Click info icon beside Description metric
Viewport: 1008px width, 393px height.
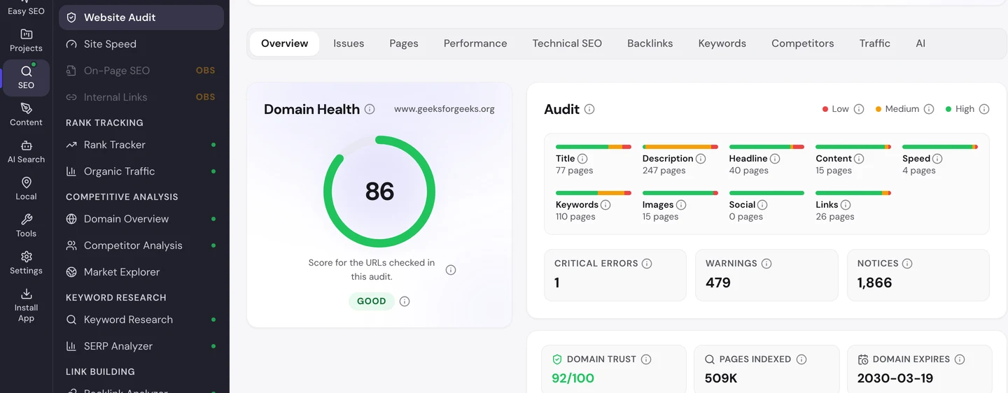(x=701, y=159)
